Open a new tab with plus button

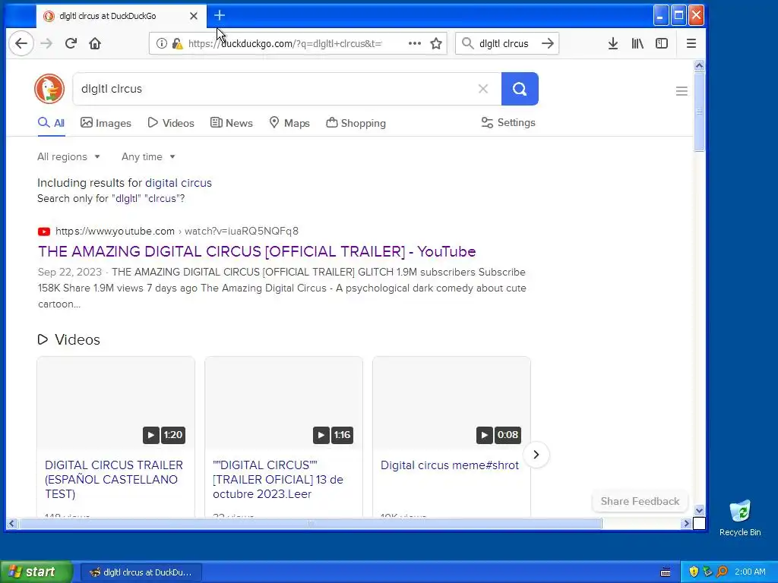(x=220, y=16)
